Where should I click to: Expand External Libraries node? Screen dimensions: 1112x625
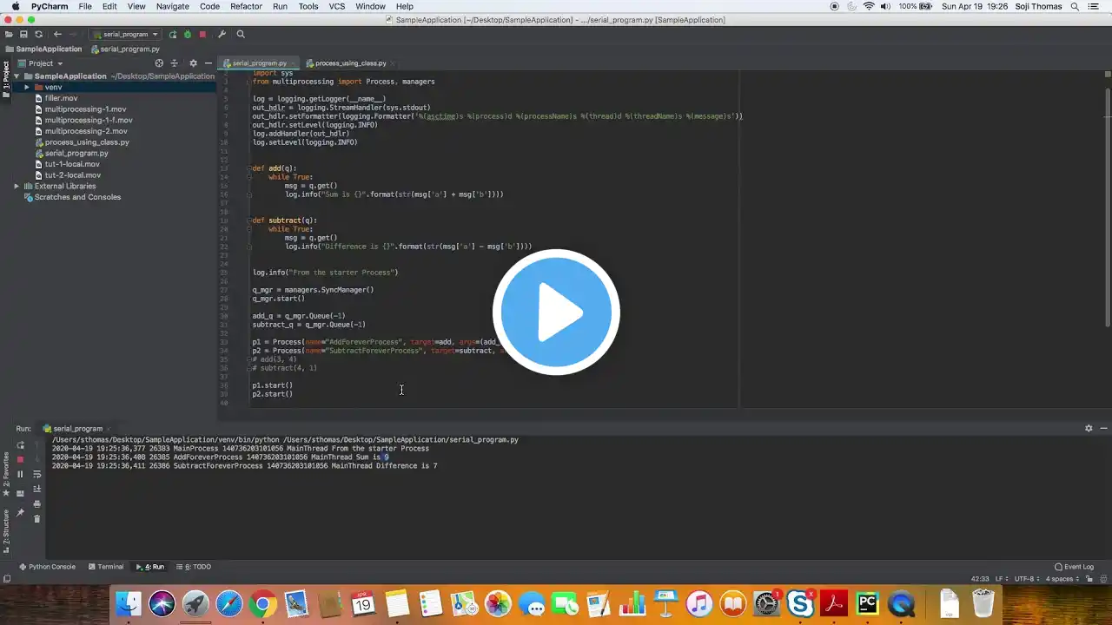point(17,186)
